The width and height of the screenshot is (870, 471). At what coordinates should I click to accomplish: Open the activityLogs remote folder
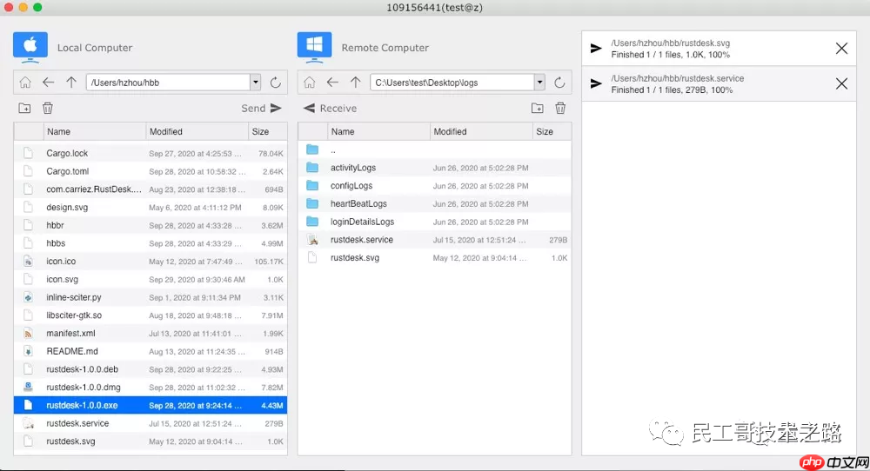[352, 168]
